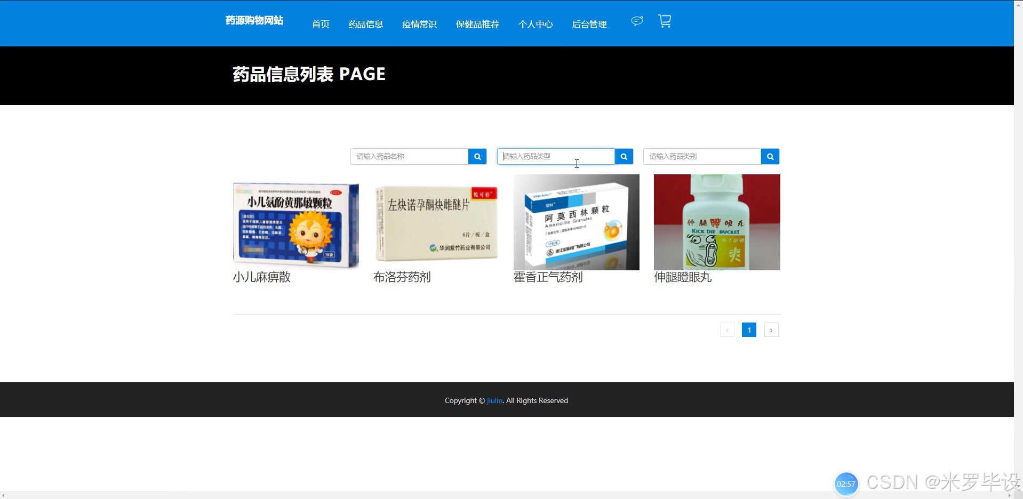Click the 请输入药品名称 input field
The image size is (1023, 499).
[411, 156]
